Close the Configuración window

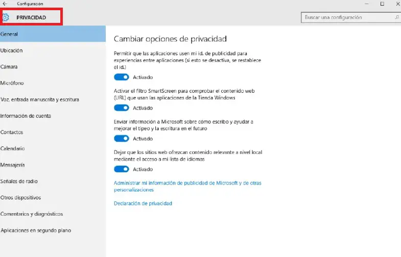396,4
